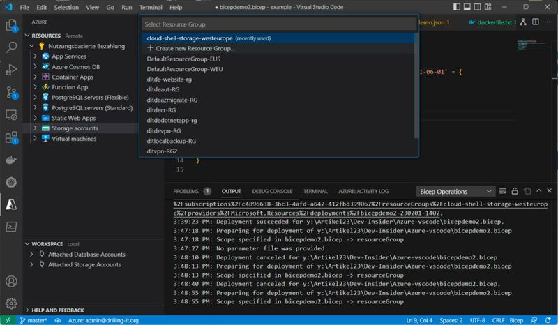
Task: Open the Accounts menu icon
Action: (11, 281)
